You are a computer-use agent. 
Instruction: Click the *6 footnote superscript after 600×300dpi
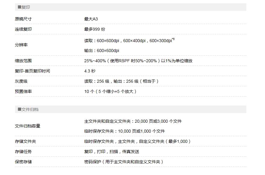tap(173, 39)
